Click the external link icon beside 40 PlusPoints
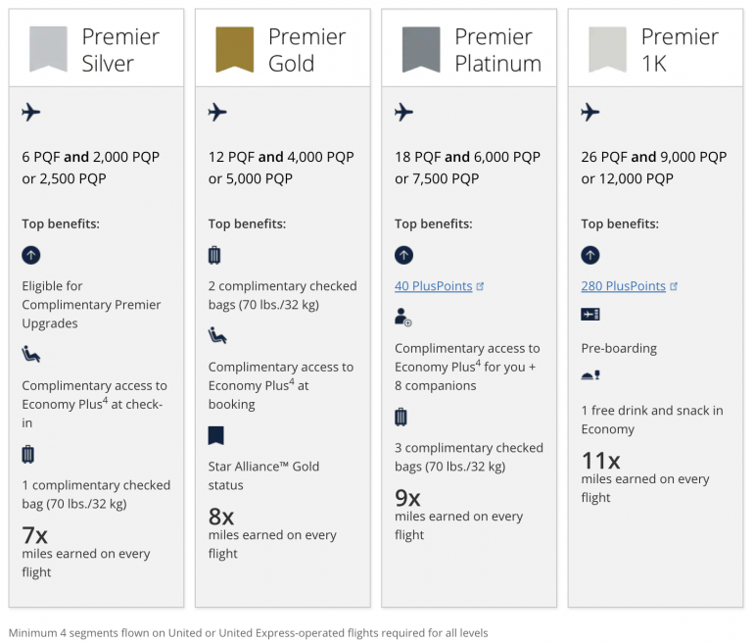Screen dimensions: 754x643 click(x=480, y=286)
